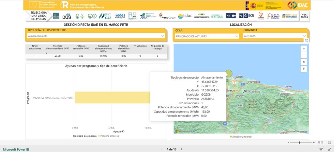The image size is (334, 152).
Task: Click the share icon in the bottom bar
Action: click(321, 149)
